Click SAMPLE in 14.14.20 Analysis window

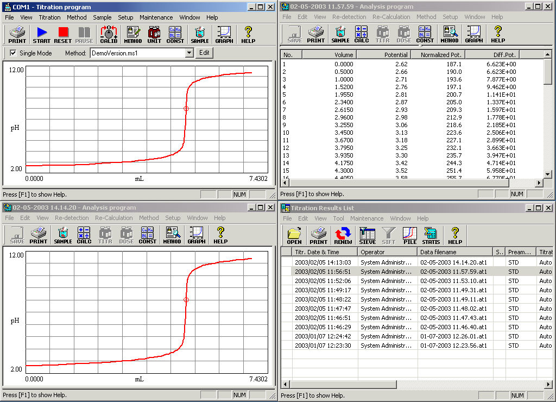[x=63, y=235]
